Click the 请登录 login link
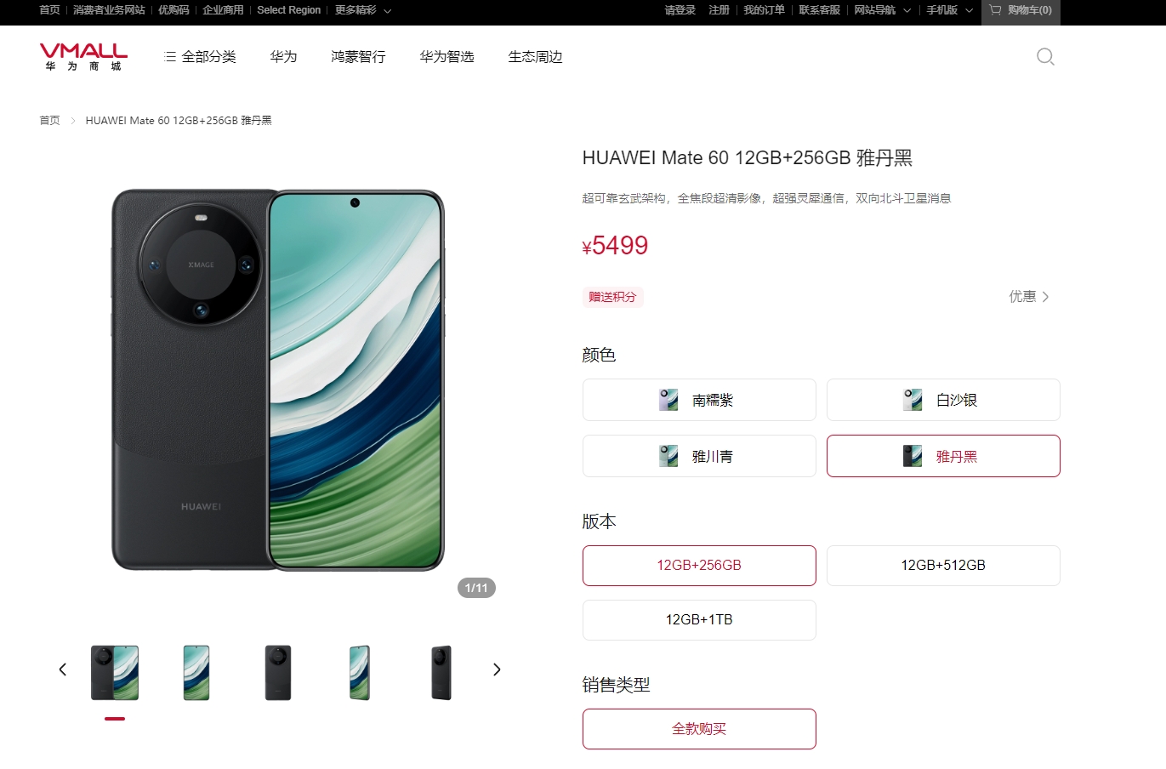This screenshot has width=1166, height=769. click(x=680, y=11)
